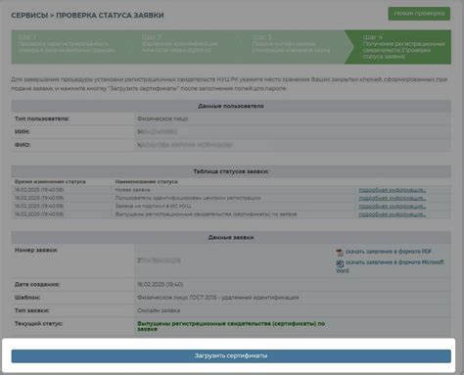
Task: Open подробная информация for Заявка на подписи row
Action: pyautogui.click(x=393, y=207)
